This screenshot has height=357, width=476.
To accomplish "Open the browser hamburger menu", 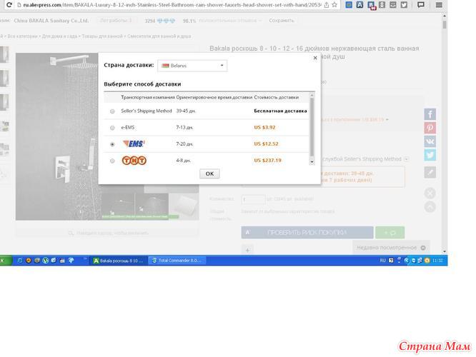I will (439, 5).
